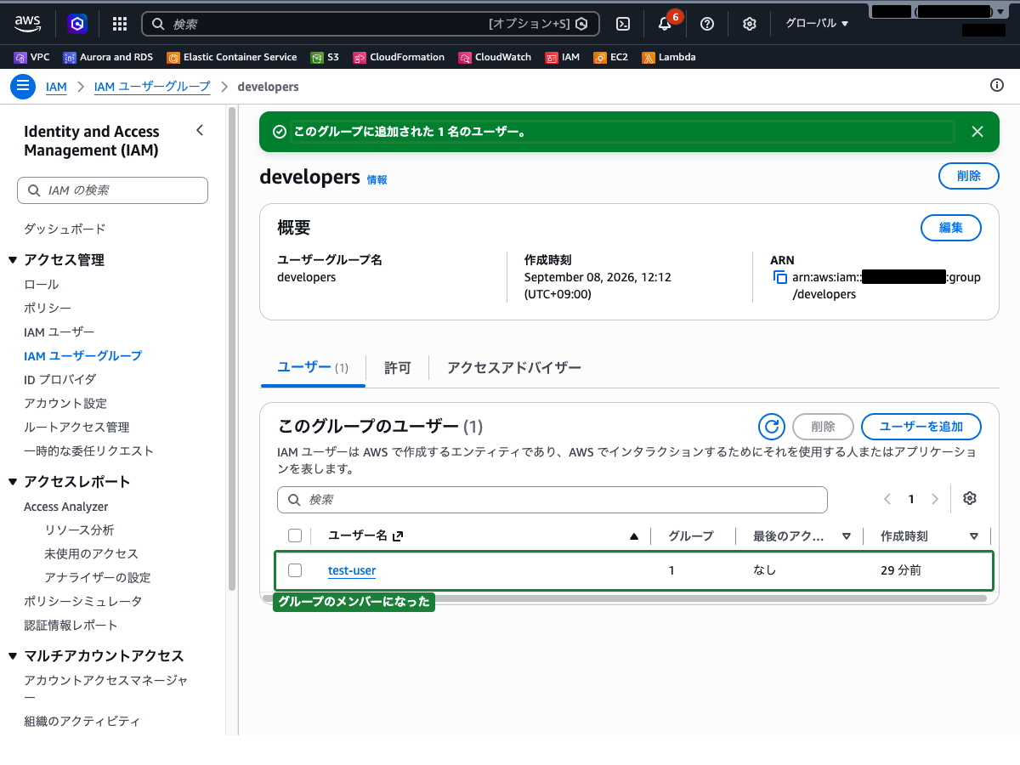Open table preferences gear icon

(970, 499)
